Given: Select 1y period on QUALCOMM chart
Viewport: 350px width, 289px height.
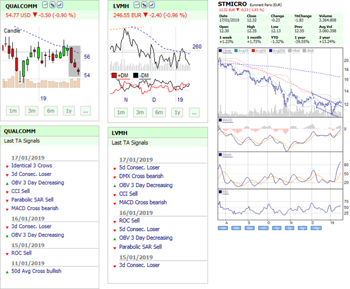Looking at the screenshot, I should point(69,111).
